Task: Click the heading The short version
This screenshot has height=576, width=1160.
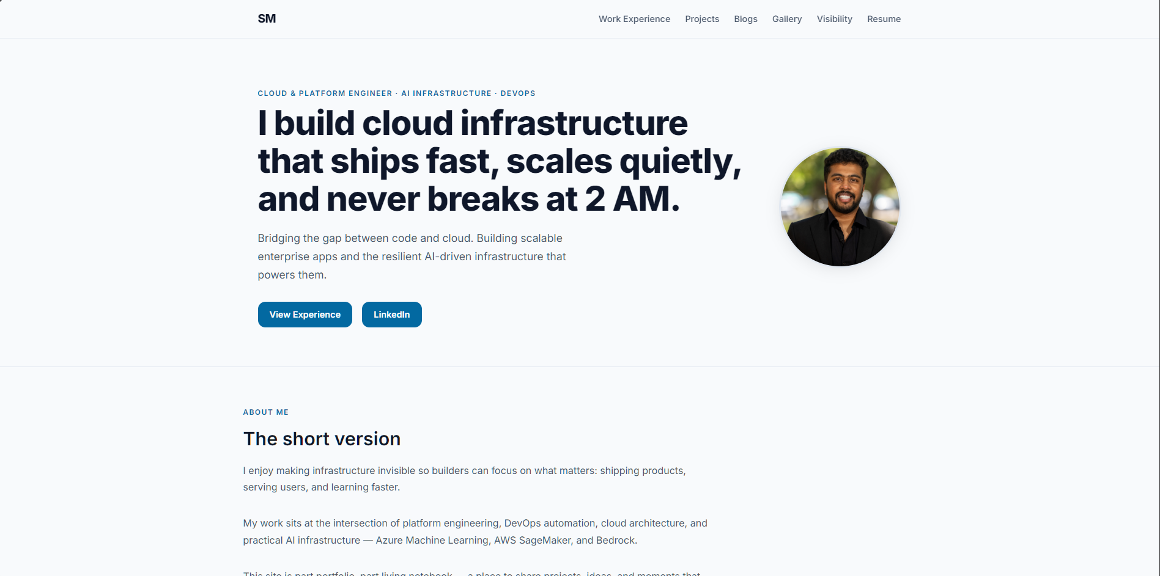Action: pos(322,439)
